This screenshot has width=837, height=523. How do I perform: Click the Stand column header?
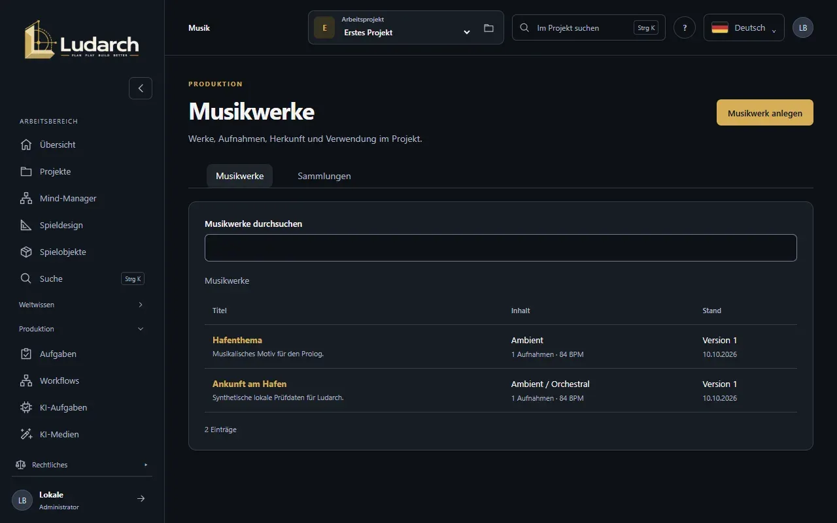pyautogui.click(x=712, y=311)
